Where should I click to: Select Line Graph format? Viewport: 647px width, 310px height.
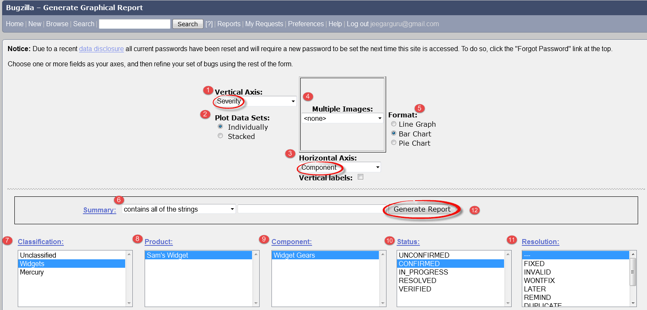coord(394,124)
